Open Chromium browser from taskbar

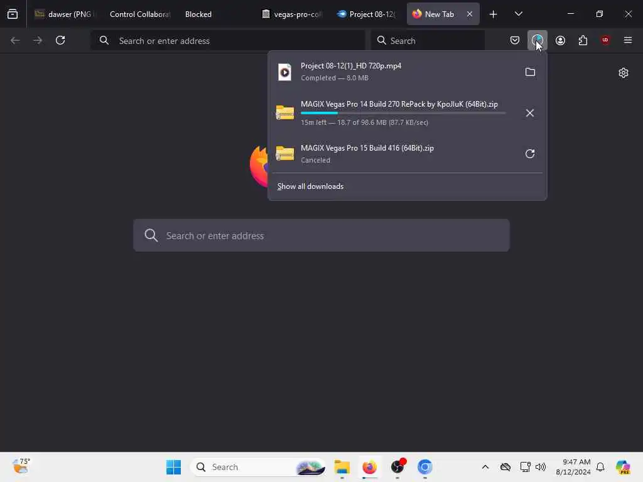click(425, 467)
